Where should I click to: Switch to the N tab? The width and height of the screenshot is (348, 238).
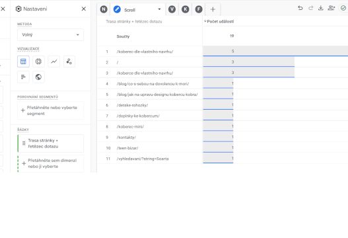tap(104, 9)
